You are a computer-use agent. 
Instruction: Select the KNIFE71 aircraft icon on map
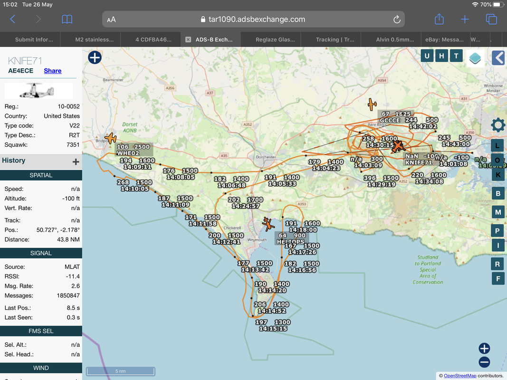click(397, 146)
